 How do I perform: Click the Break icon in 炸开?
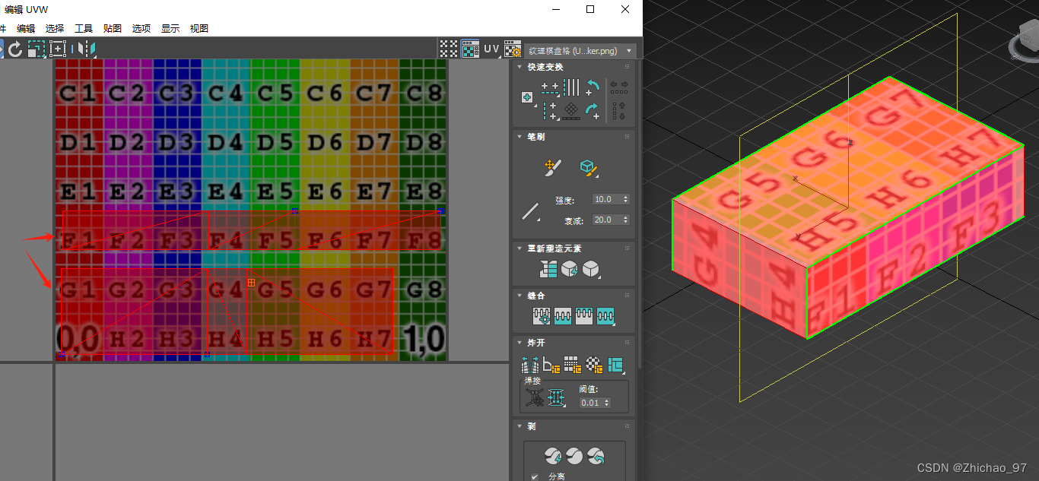click(530, 365)
